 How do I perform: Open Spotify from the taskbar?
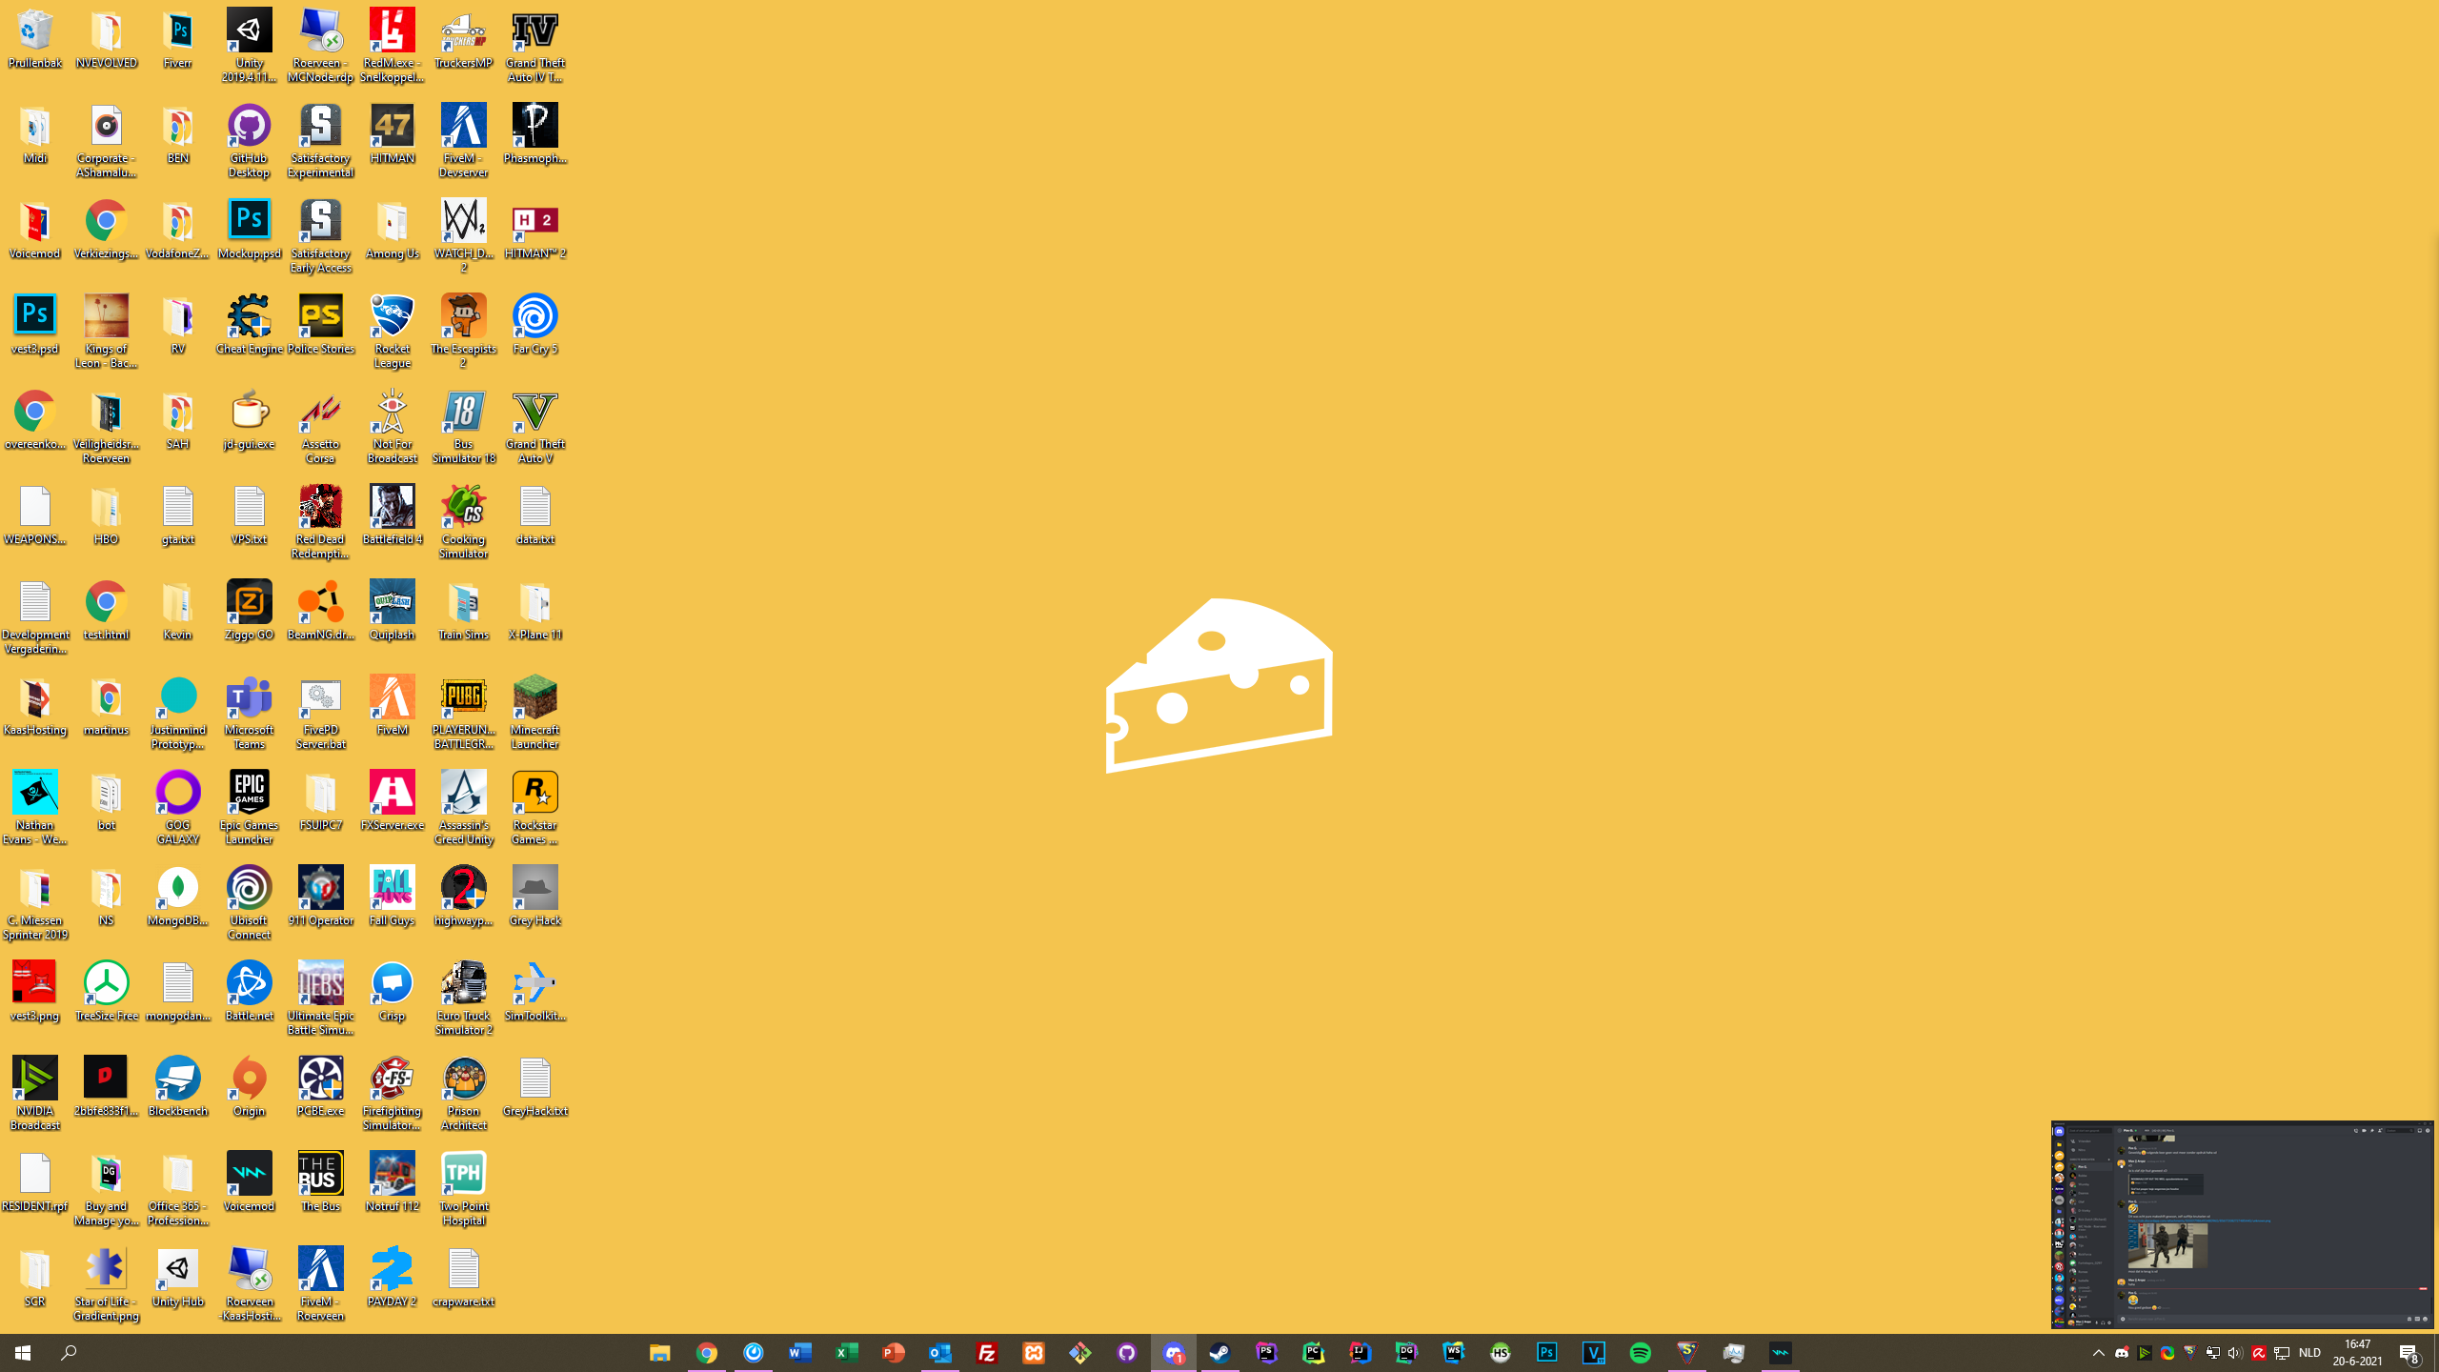(1641, 1353)
